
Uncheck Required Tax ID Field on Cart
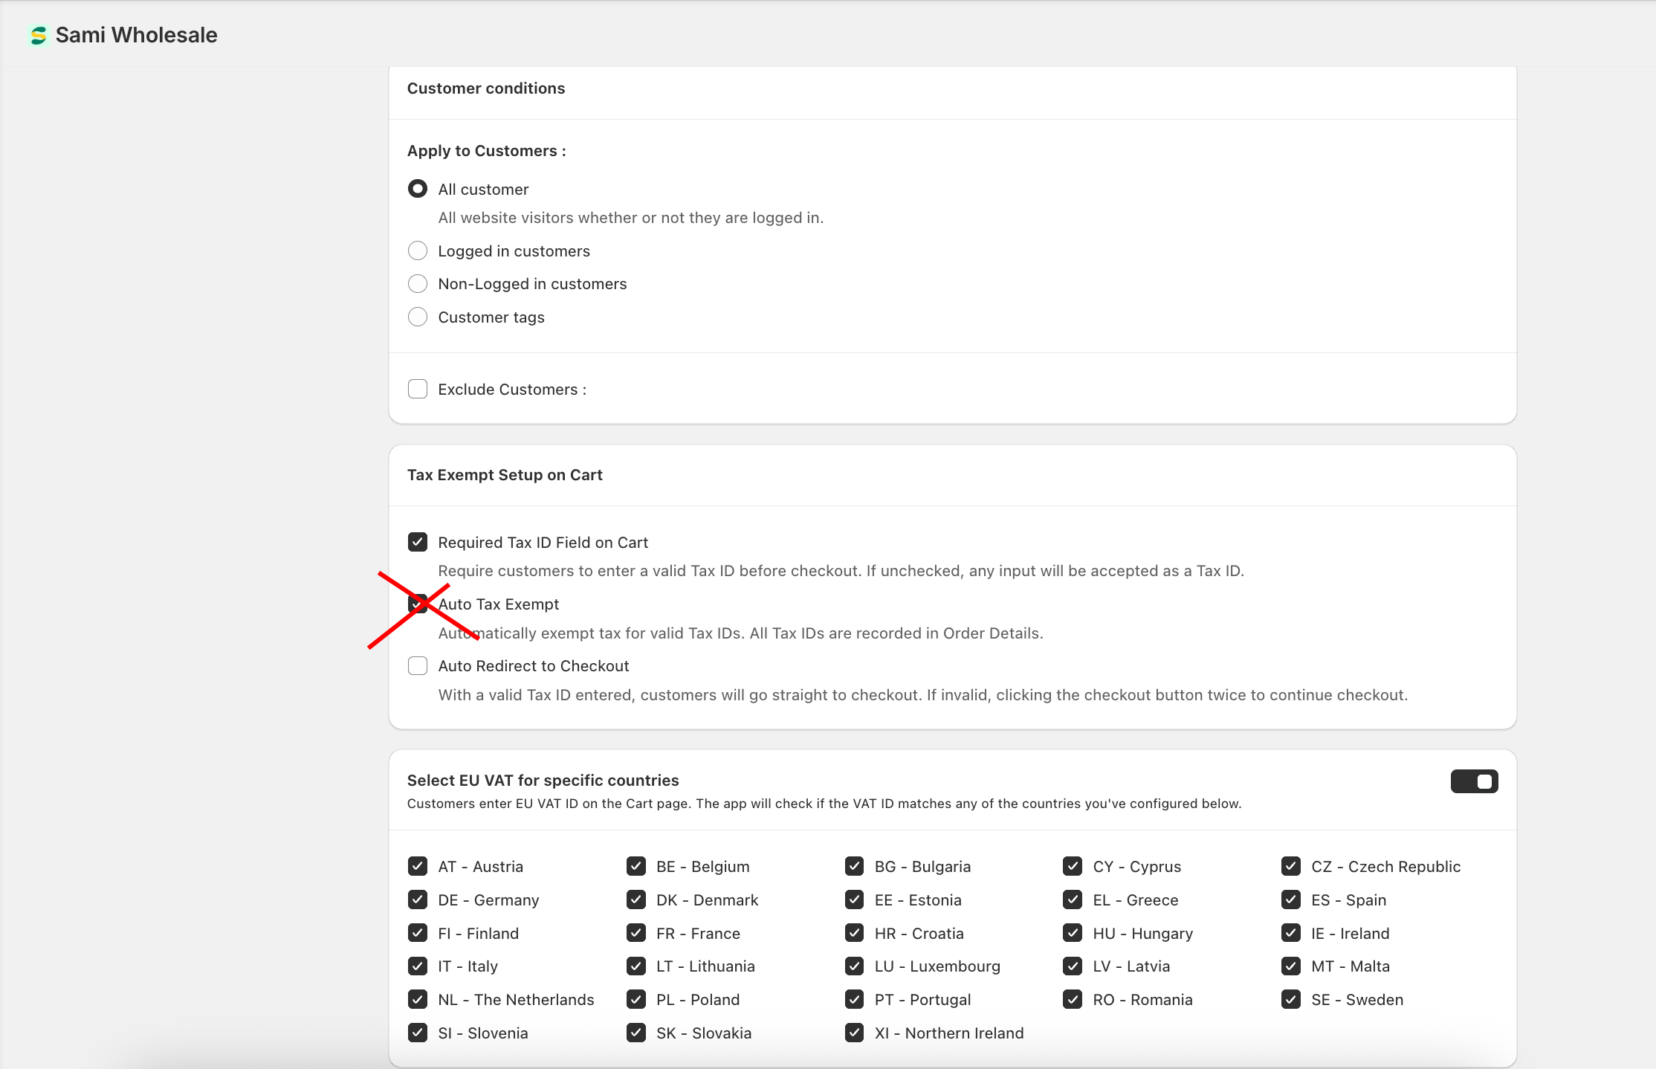(418, 543)
